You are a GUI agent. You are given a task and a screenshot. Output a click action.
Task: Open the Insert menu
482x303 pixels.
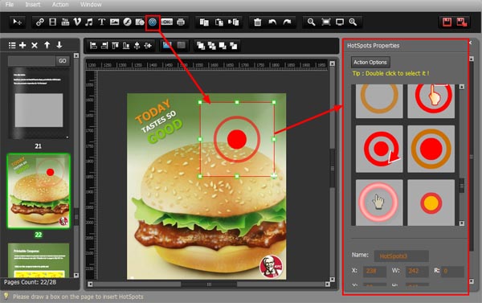33,4
